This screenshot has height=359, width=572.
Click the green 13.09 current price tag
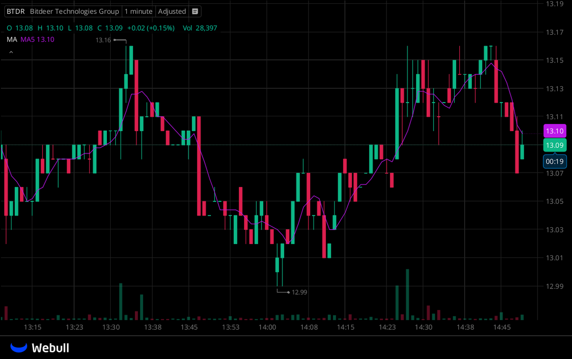tap(554, 145)
